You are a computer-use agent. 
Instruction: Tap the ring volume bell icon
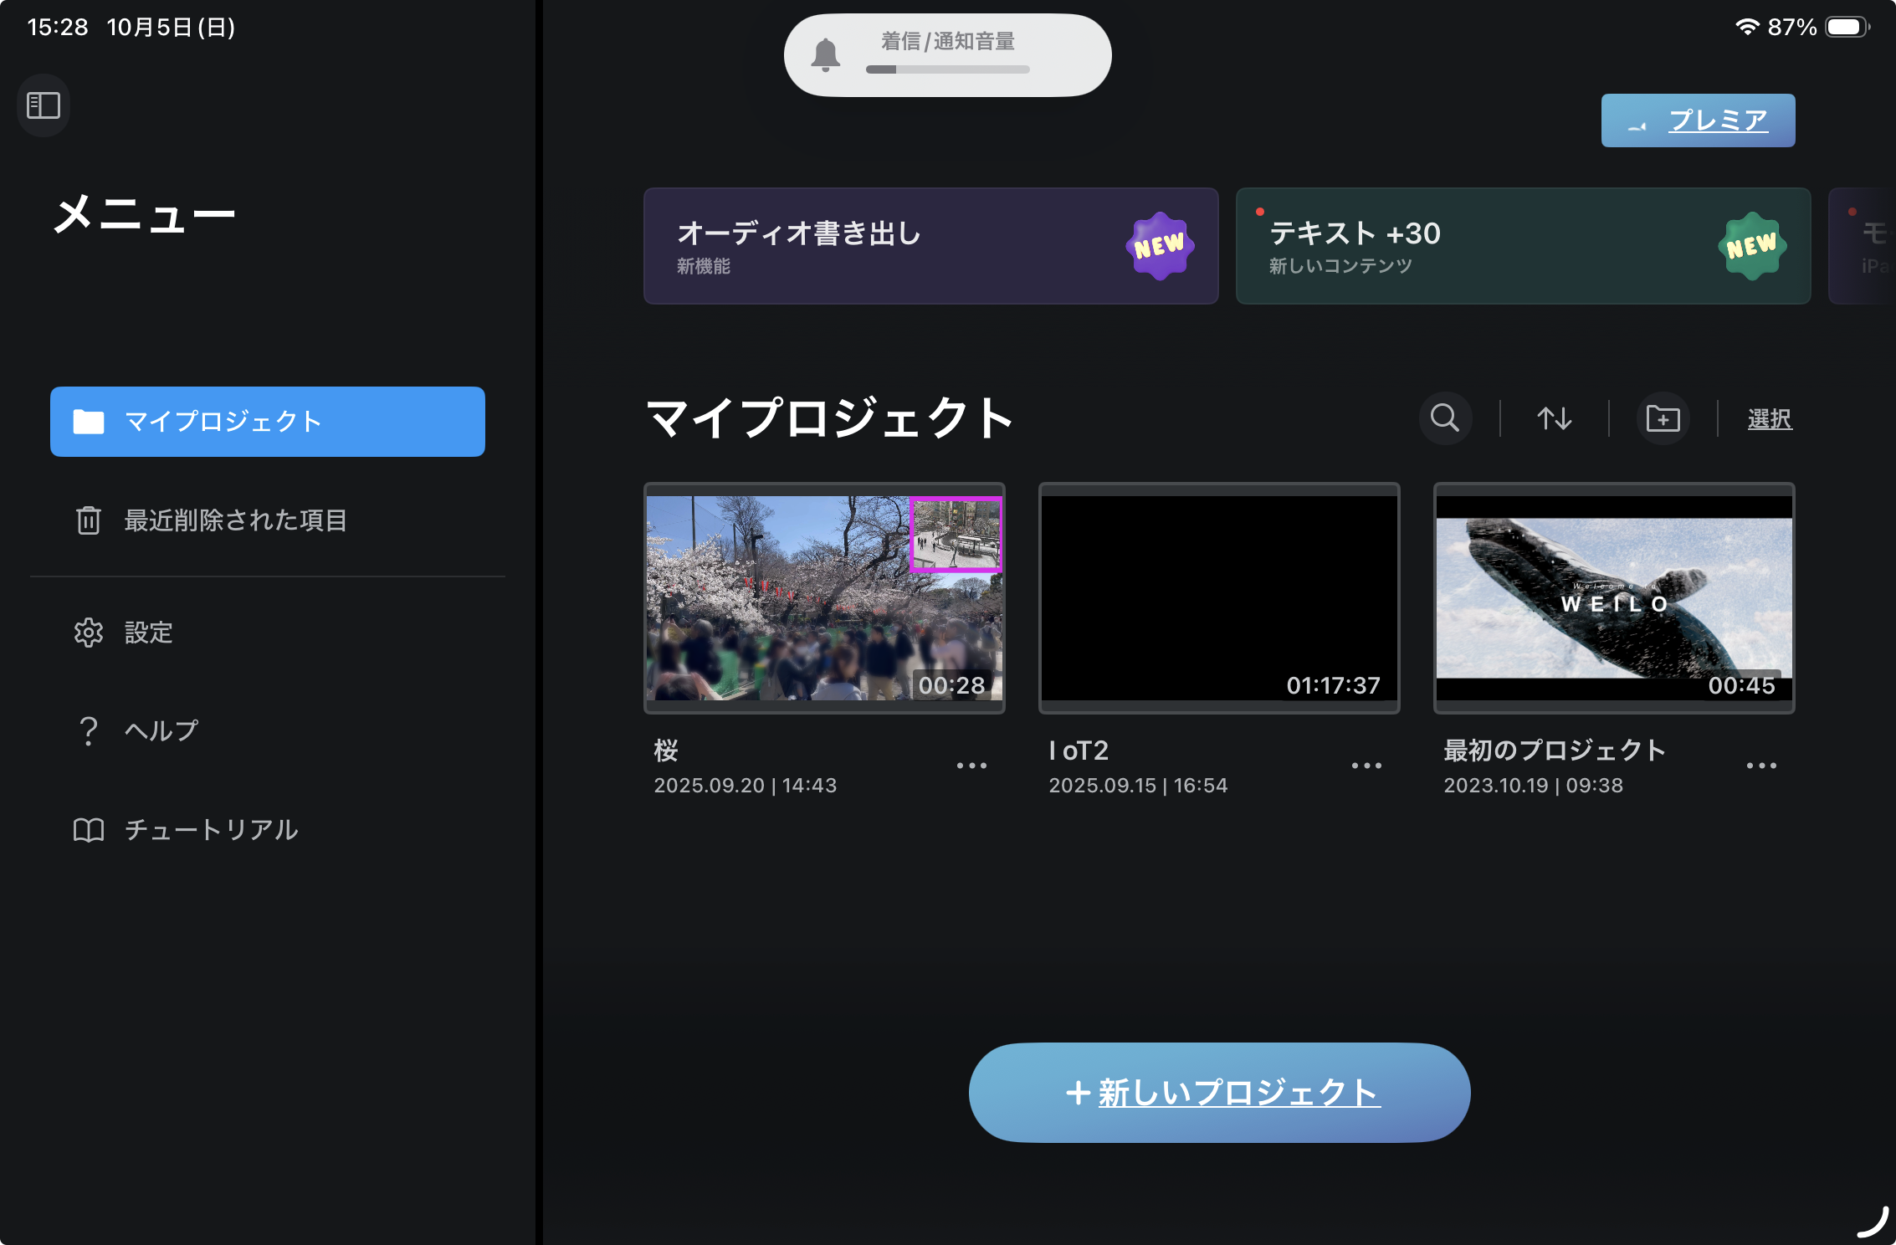click(825, 55)
